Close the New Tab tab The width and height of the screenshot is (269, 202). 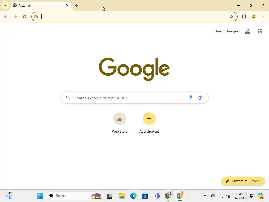[67, 5]
